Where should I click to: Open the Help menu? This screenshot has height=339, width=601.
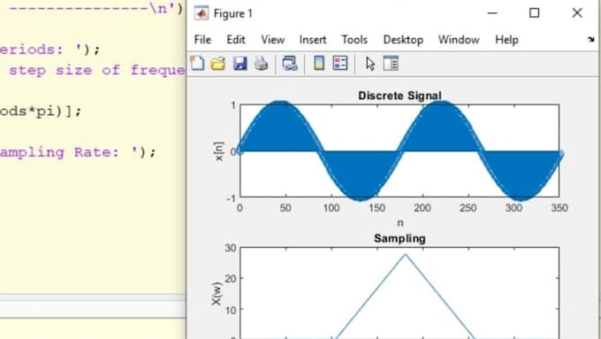(506, 40)
